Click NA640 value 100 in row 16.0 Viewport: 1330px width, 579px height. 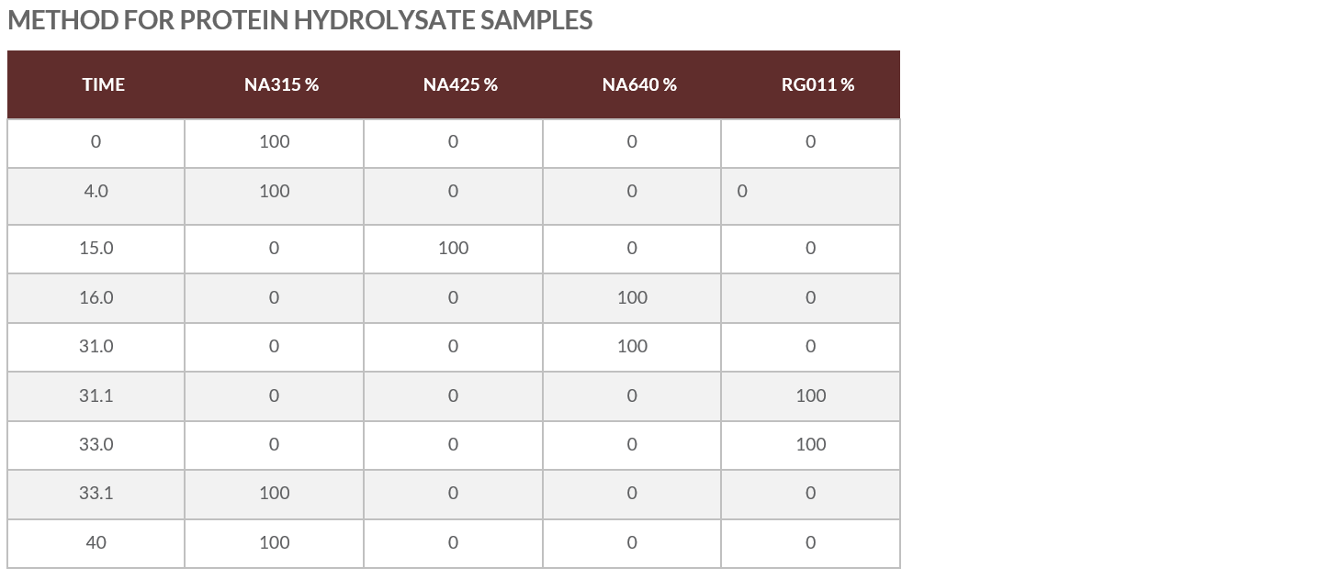[632, 297]
